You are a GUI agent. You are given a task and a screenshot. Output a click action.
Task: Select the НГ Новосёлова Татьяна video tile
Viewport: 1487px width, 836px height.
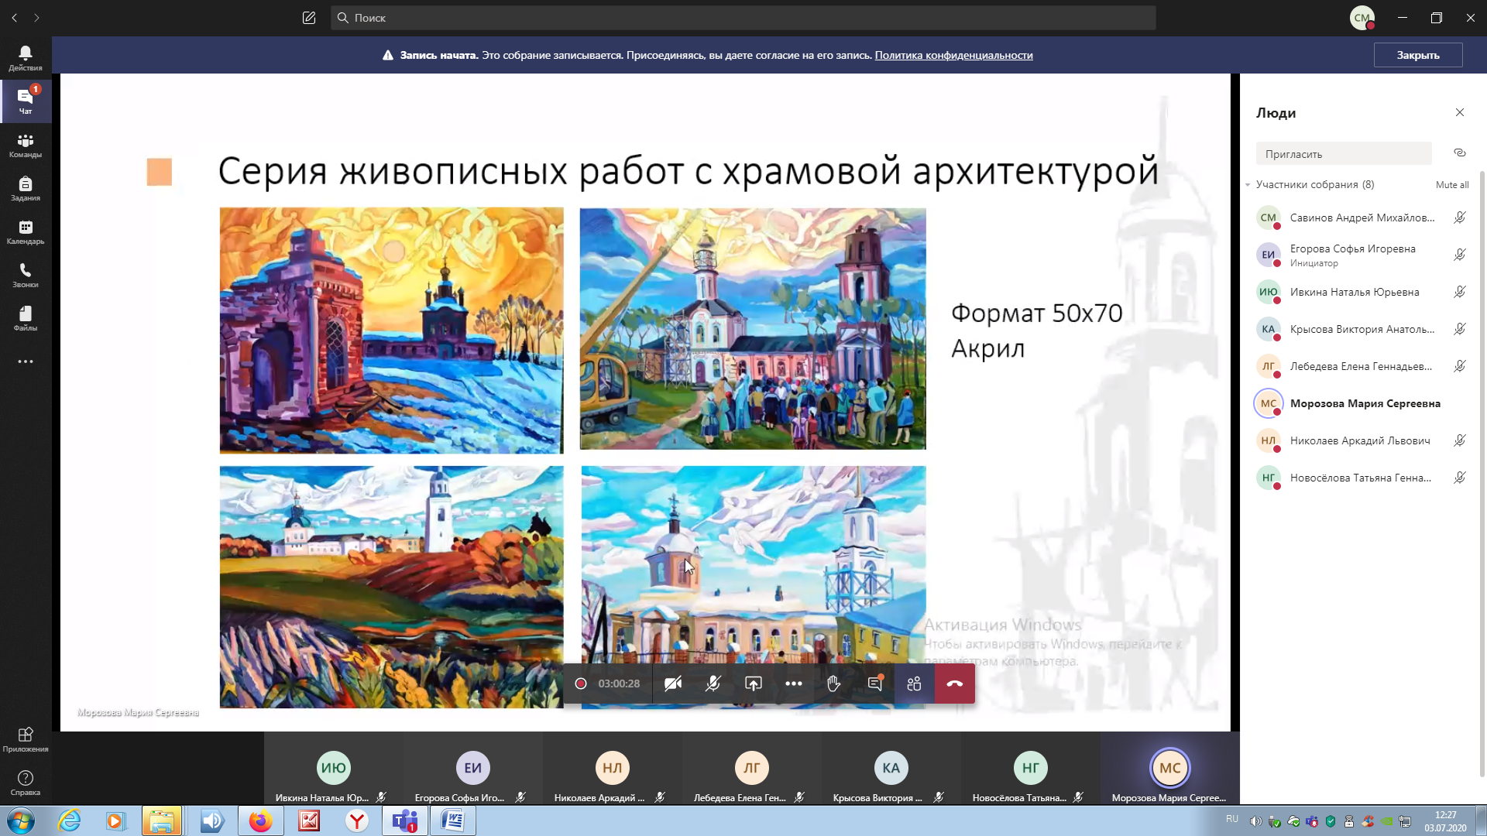(x=1031, y=769)
